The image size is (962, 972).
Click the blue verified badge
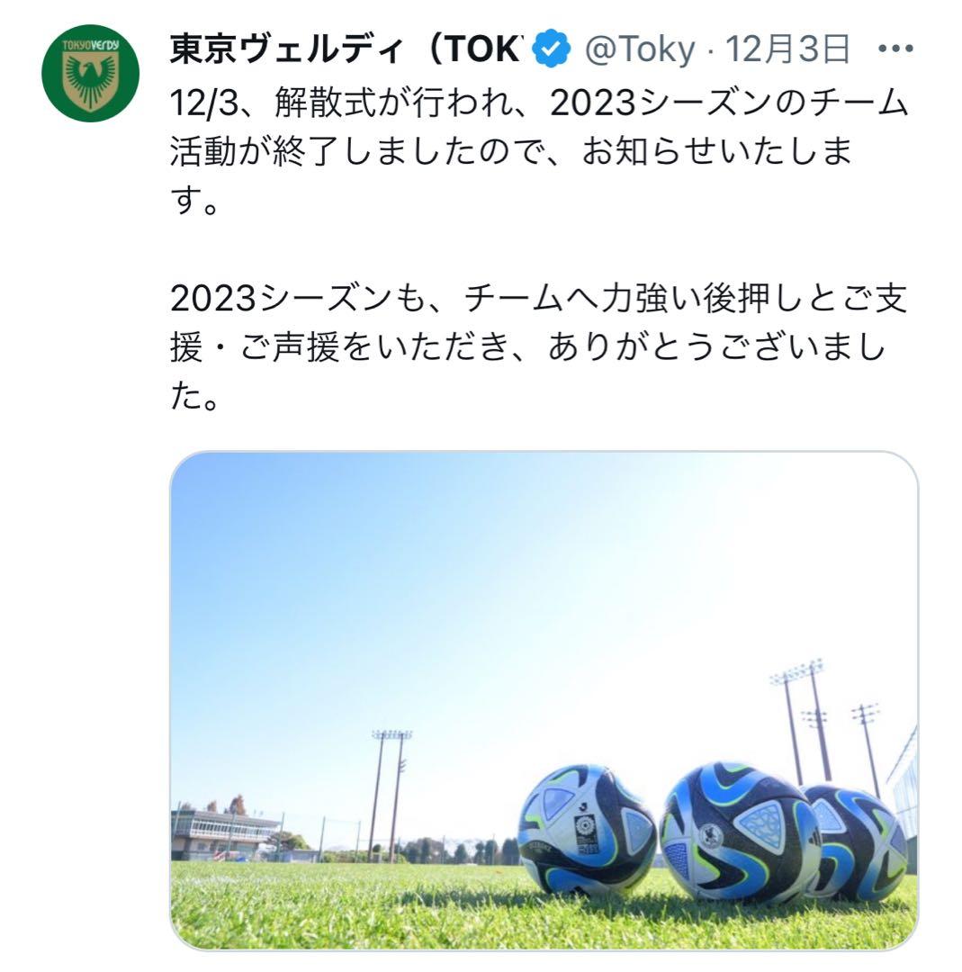pos(552,50)
